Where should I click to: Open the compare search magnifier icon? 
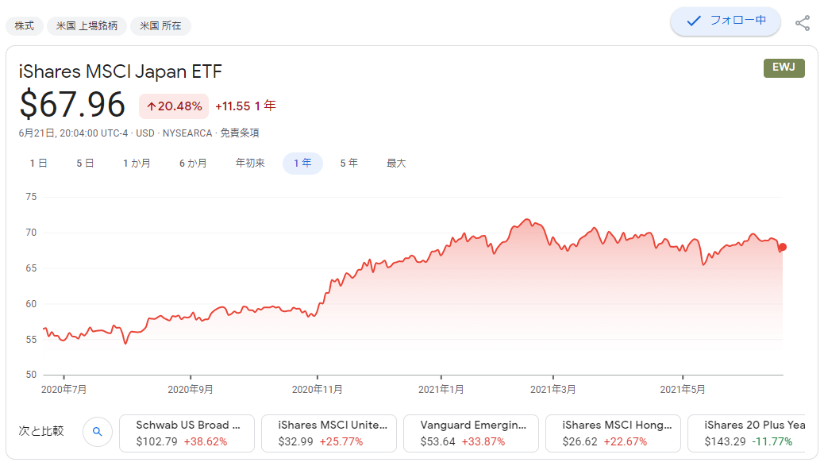click(97, 432)
